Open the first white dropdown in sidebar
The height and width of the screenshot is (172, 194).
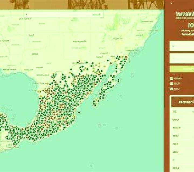coord(182,46)
